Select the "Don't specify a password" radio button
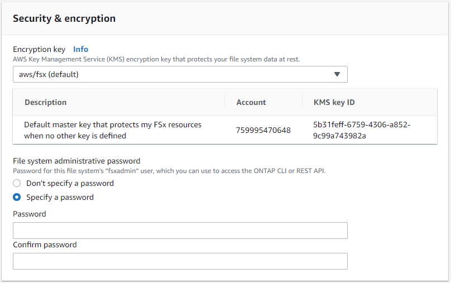Viewport: 451px width, 283px height. tap(17, 183)
